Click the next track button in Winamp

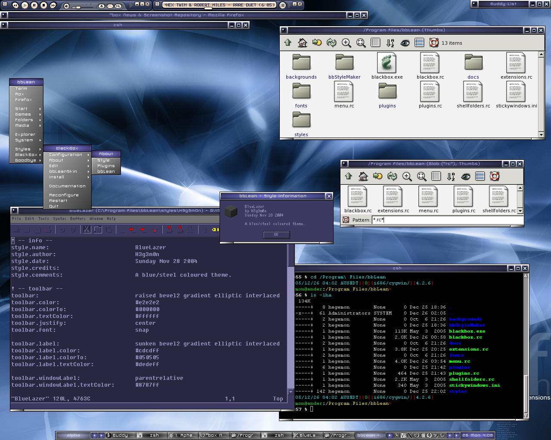[x=53, y=5]
